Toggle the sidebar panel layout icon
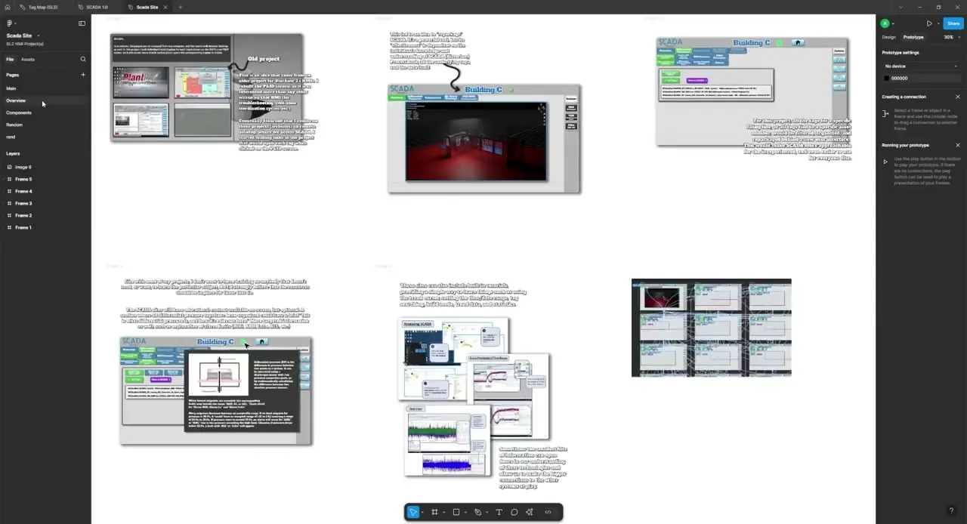 pyautogui.click(x=82, y=23)
